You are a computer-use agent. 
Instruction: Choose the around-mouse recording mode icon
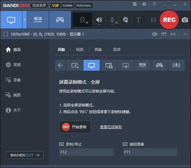[125, 65]
